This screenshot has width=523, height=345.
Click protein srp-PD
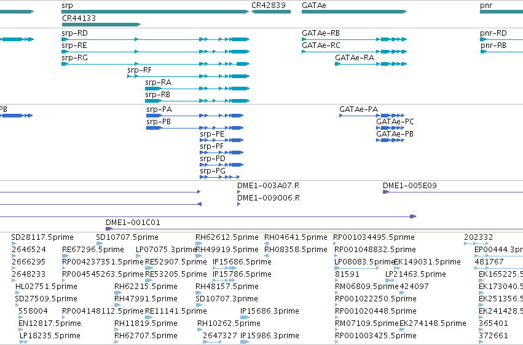coord(221,165)
